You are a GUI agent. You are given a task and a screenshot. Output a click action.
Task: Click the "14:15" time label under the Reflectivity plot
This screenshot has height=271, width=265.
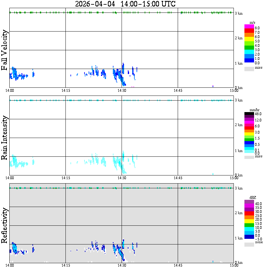click(65, 265)
